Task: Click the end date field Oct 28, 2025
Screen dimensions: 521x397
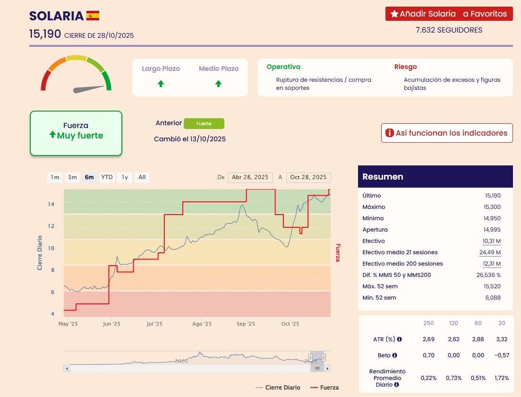Action: coord(308,177)
